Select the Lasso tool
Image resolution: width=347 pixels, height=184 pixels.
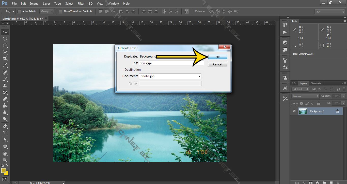click(x=5, y=45)
